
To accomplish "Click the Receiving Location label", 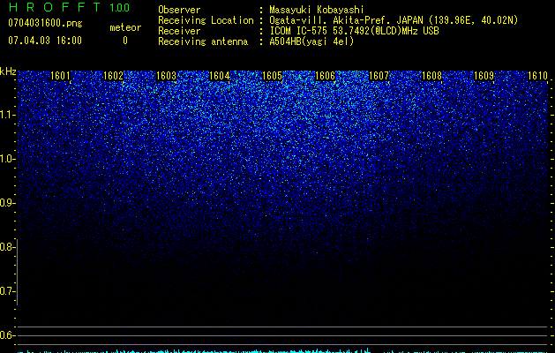I will coord(206,20).
